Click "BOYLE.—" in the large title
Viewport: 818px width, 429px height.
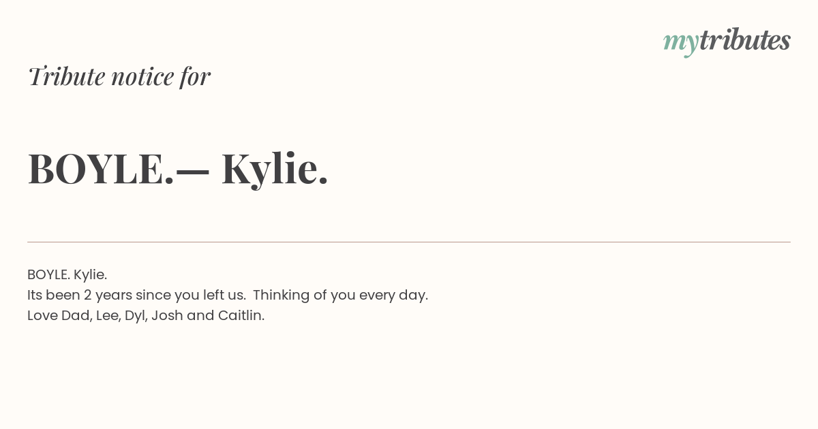tap(119, 169)
